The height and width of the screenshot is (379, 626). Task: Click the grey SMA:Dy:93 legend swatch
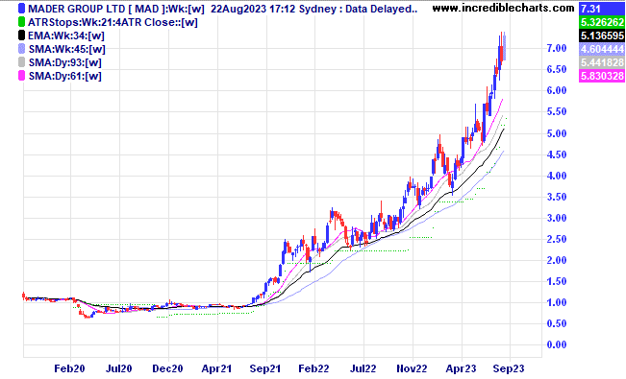click(21, 62)
